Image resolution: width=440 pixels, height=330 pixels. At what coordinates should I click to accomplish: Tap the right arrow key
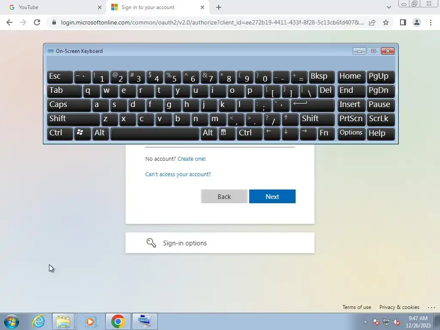(308, 134)
